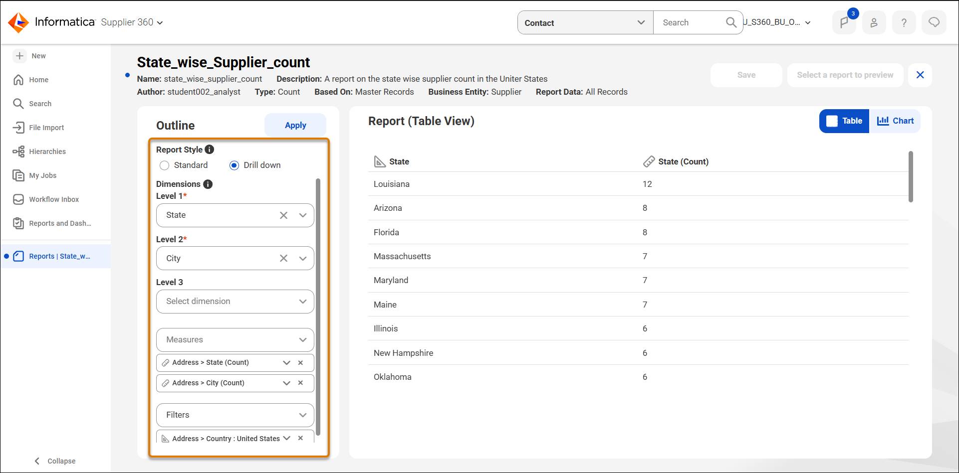Select the Drill down report style
Screen dimensions: 959x473
pyautogui.click(x=234, y=165)
